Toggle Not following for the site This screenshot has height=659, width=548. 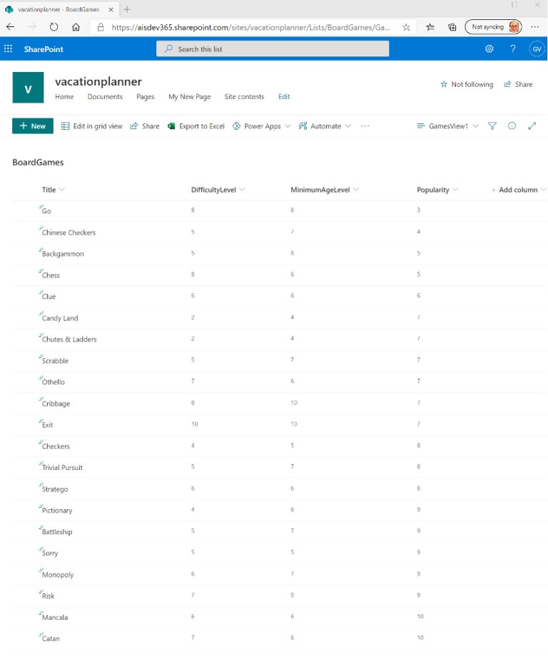[x=467, y=83]
